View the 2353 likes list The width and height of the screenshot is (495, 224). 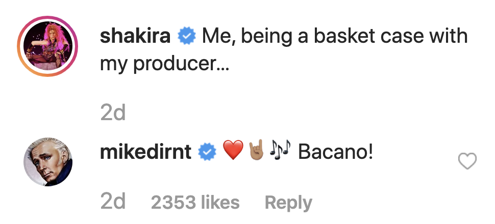tap(195, 203)
